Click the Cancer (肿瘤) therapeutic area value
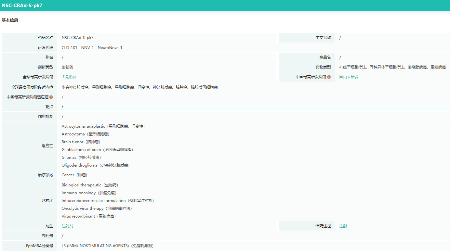450x252 pixels. coord(74,175)
